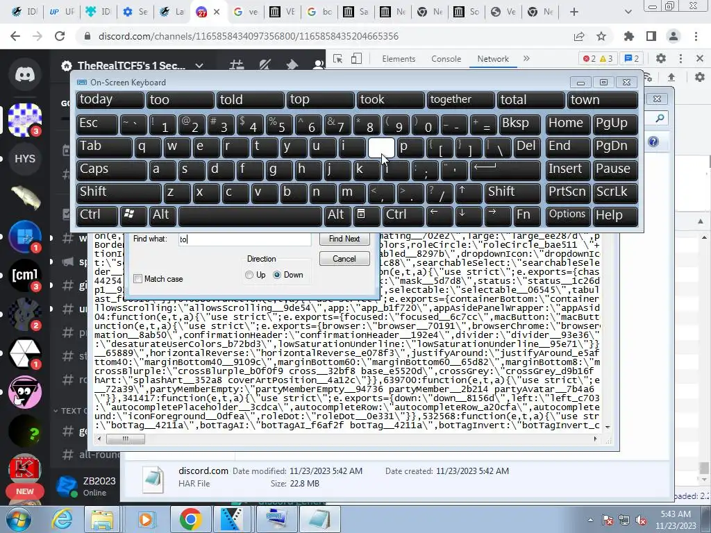Viewport: 711px width, 533px height.
Task: Open Internet Explorer from taskbar
Action: (x=62, y=519)
